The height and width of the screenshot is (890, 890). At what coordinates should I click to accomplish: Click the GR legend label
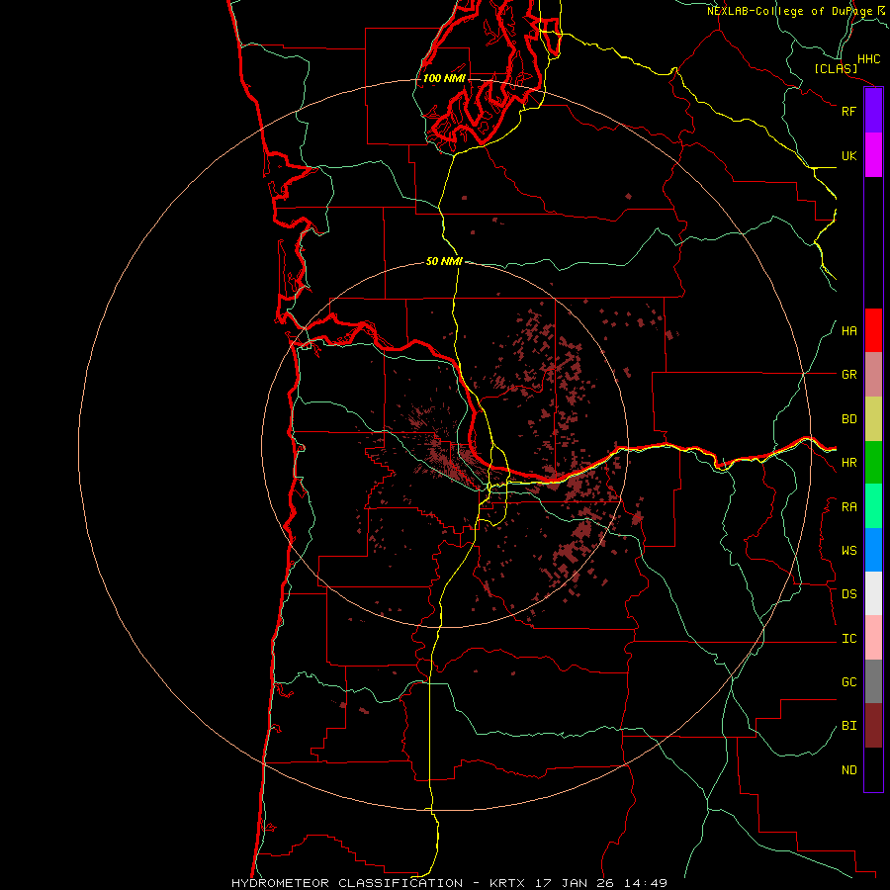pyautogui.click(x=848, y=375)
